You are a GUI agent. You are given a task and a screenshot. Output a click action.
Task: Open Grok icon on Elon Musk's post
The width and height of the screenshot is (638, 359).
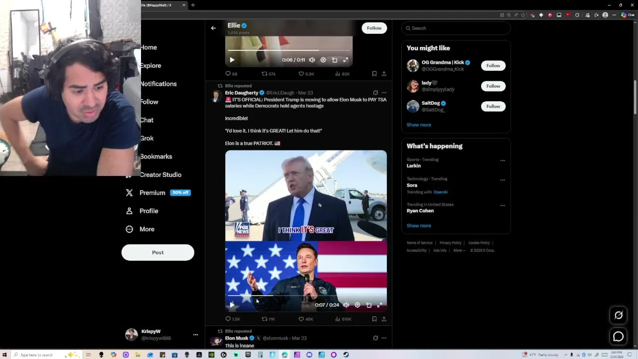click(375, 338)
